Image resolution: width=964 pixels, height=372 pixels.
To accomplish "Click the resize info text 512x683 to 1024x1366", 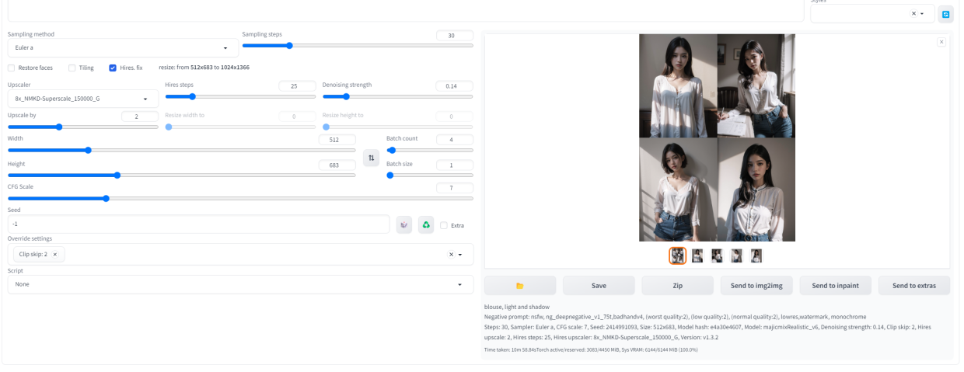I will tap(204, 68).
